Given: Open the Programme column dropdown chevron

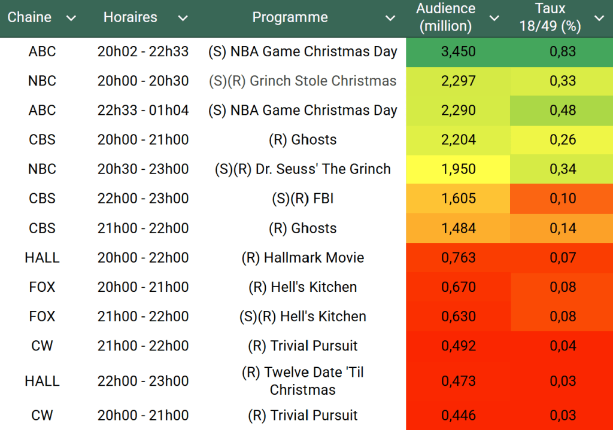Looking at the screenshot, I should point(390,18).
